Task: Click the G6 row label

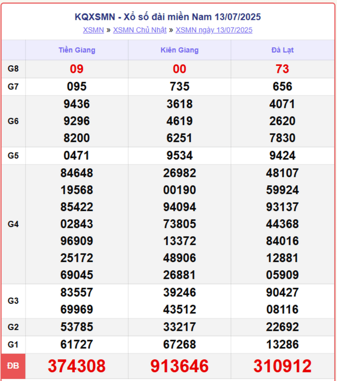Action: 13,121
